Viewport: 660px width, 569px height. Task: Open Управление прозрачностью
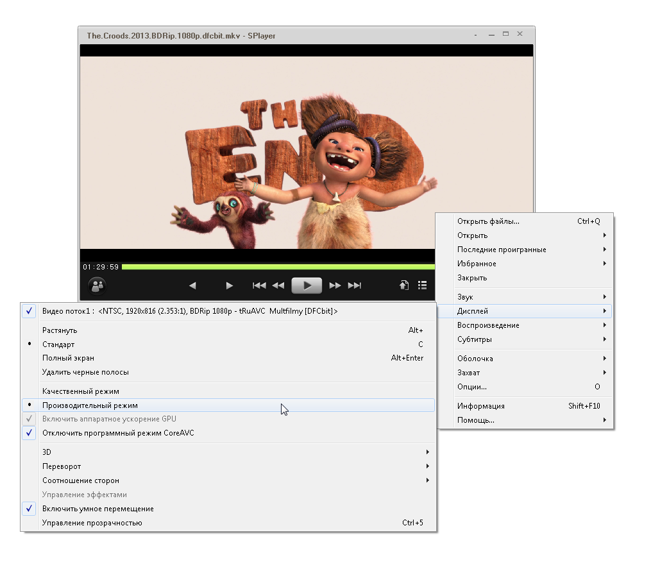228,523
